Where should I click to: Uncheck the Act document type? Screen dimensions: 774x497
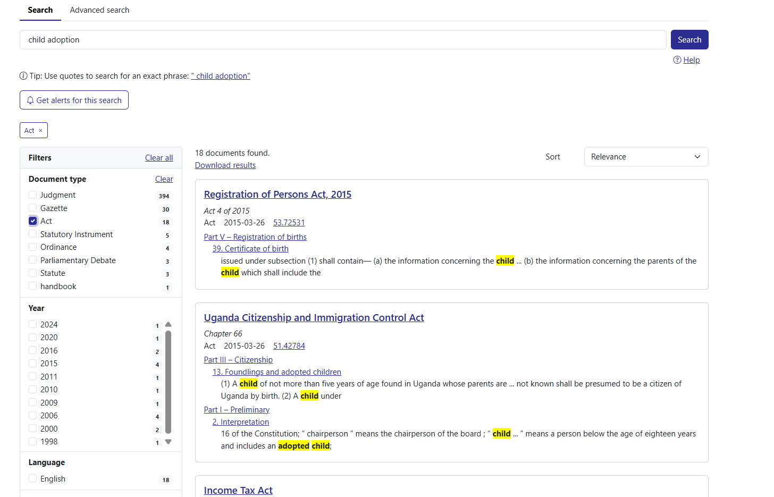pyautogui.click(x=33, y=221)
